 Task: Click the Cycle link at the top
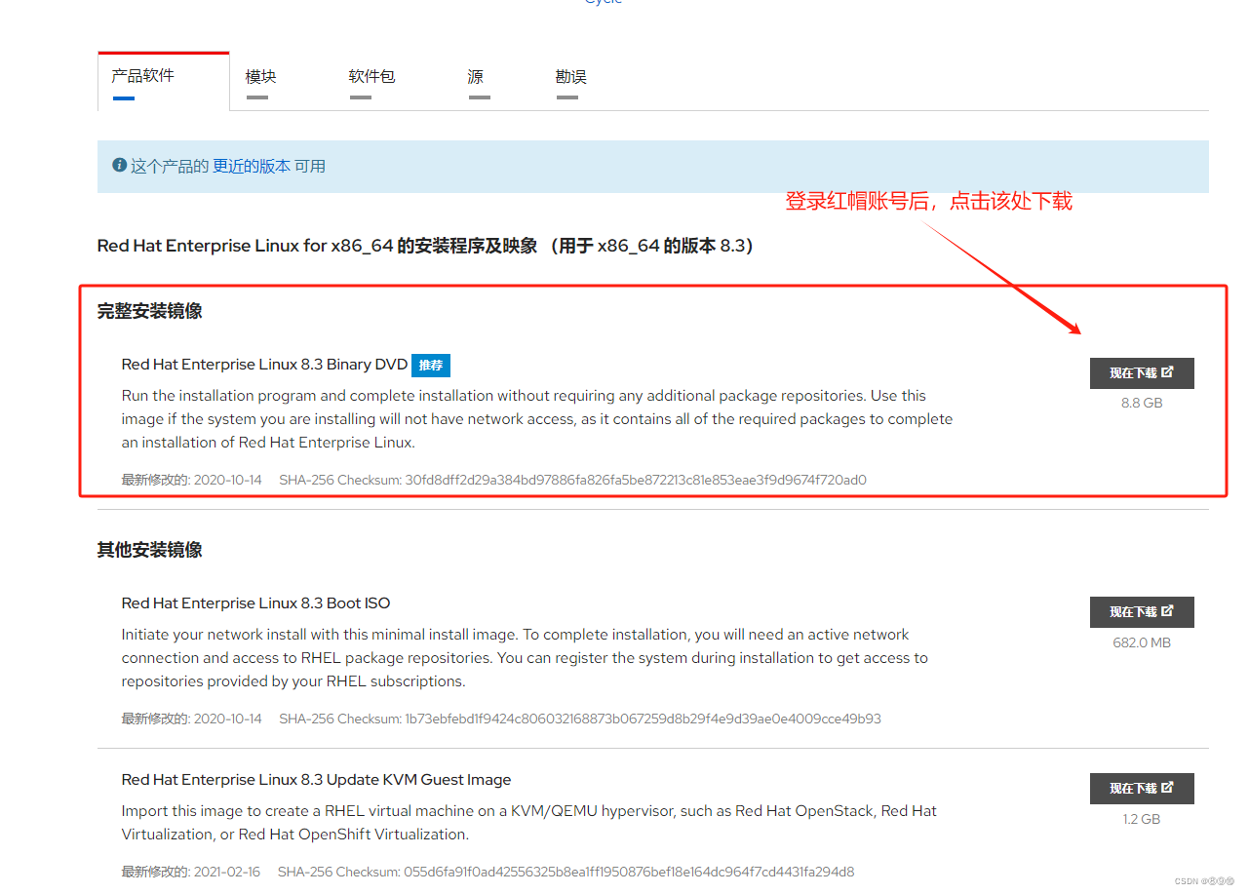pos(603,4)
